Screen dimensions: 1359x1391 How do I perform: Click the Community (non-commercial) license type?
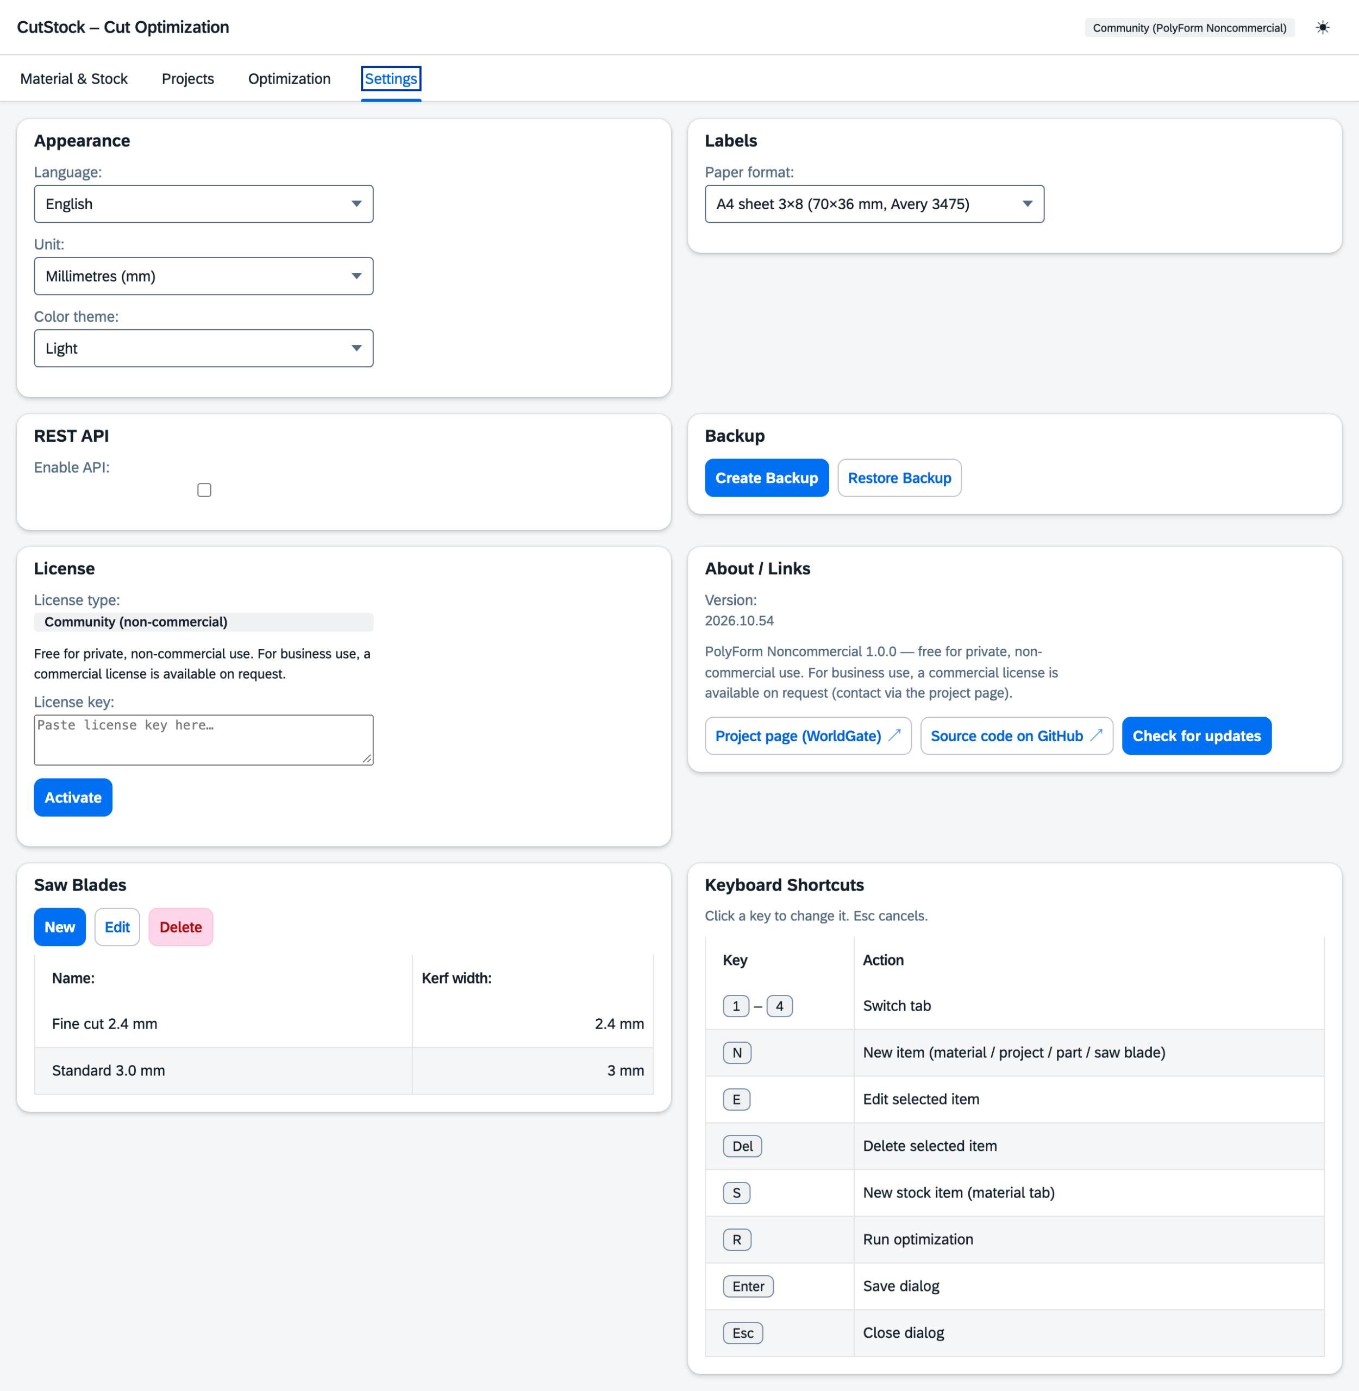(x=203, y=622)
